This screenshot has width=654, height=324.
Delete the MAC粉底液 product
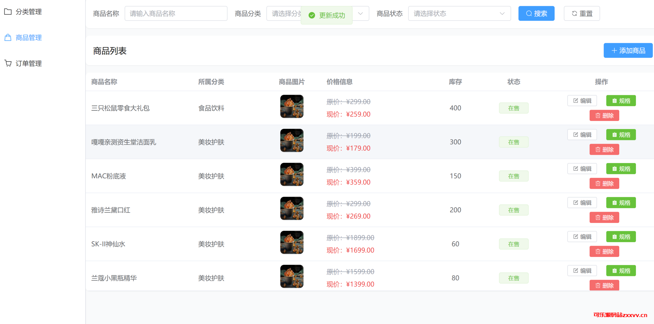click(604, 183)
